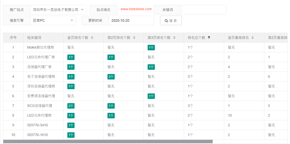Sort by 排名总个数 column arrows
This screenshot has height=144, width=290.
point(209,38)
